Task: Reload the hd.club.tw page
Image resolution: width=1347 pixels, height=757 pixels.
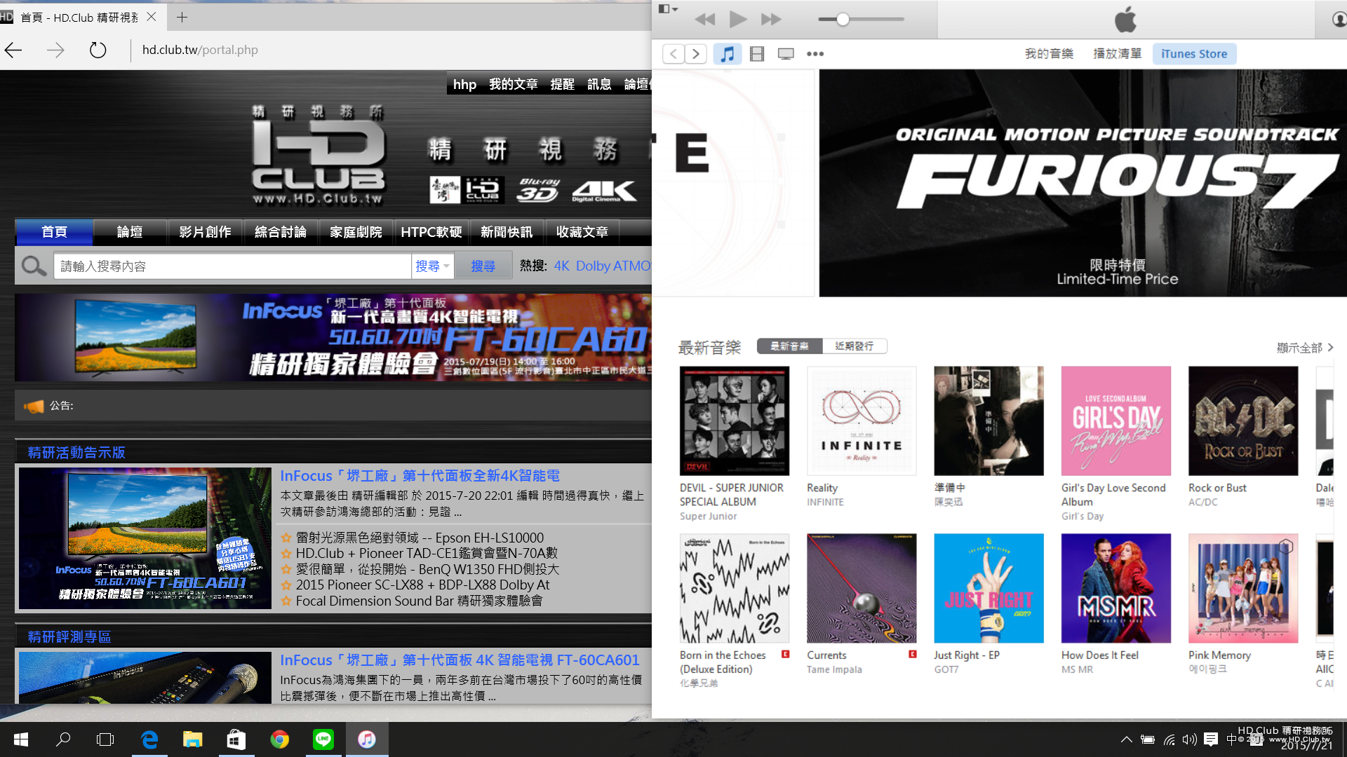Action: (98, 50)
